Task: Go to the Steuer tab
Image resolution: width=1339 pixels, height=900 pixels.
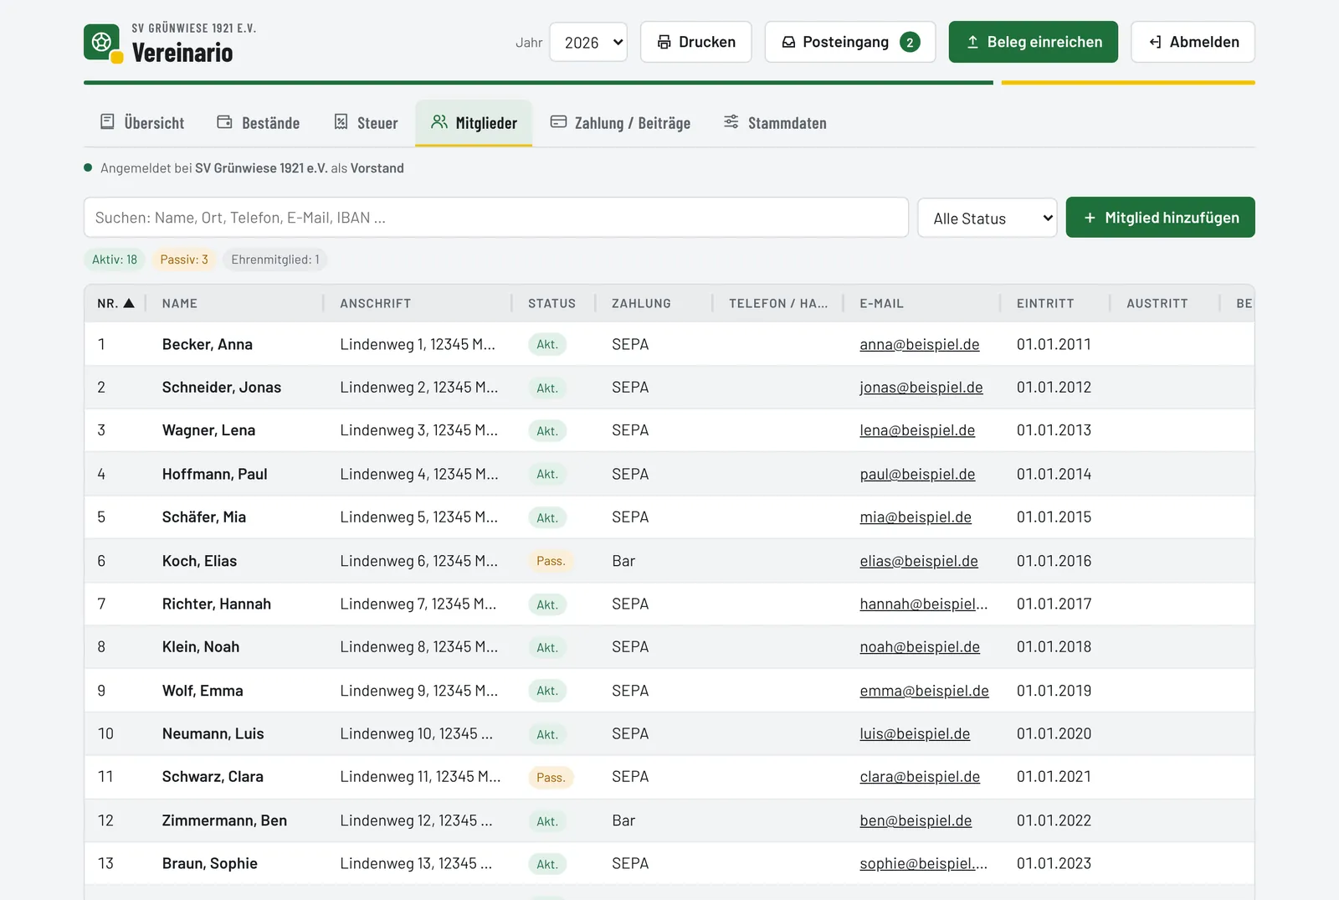Action: pyautogui.click(x=366, y=123)
